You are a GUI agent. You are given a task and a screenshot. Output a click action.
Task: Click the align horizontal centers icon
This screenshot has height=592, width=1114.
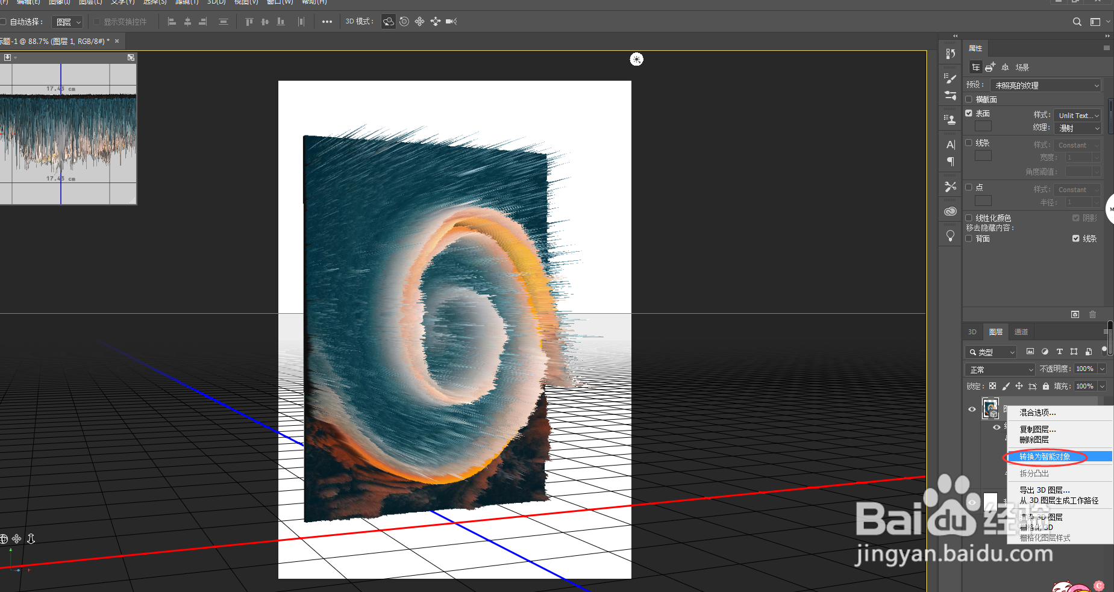[x=187, y=22]
